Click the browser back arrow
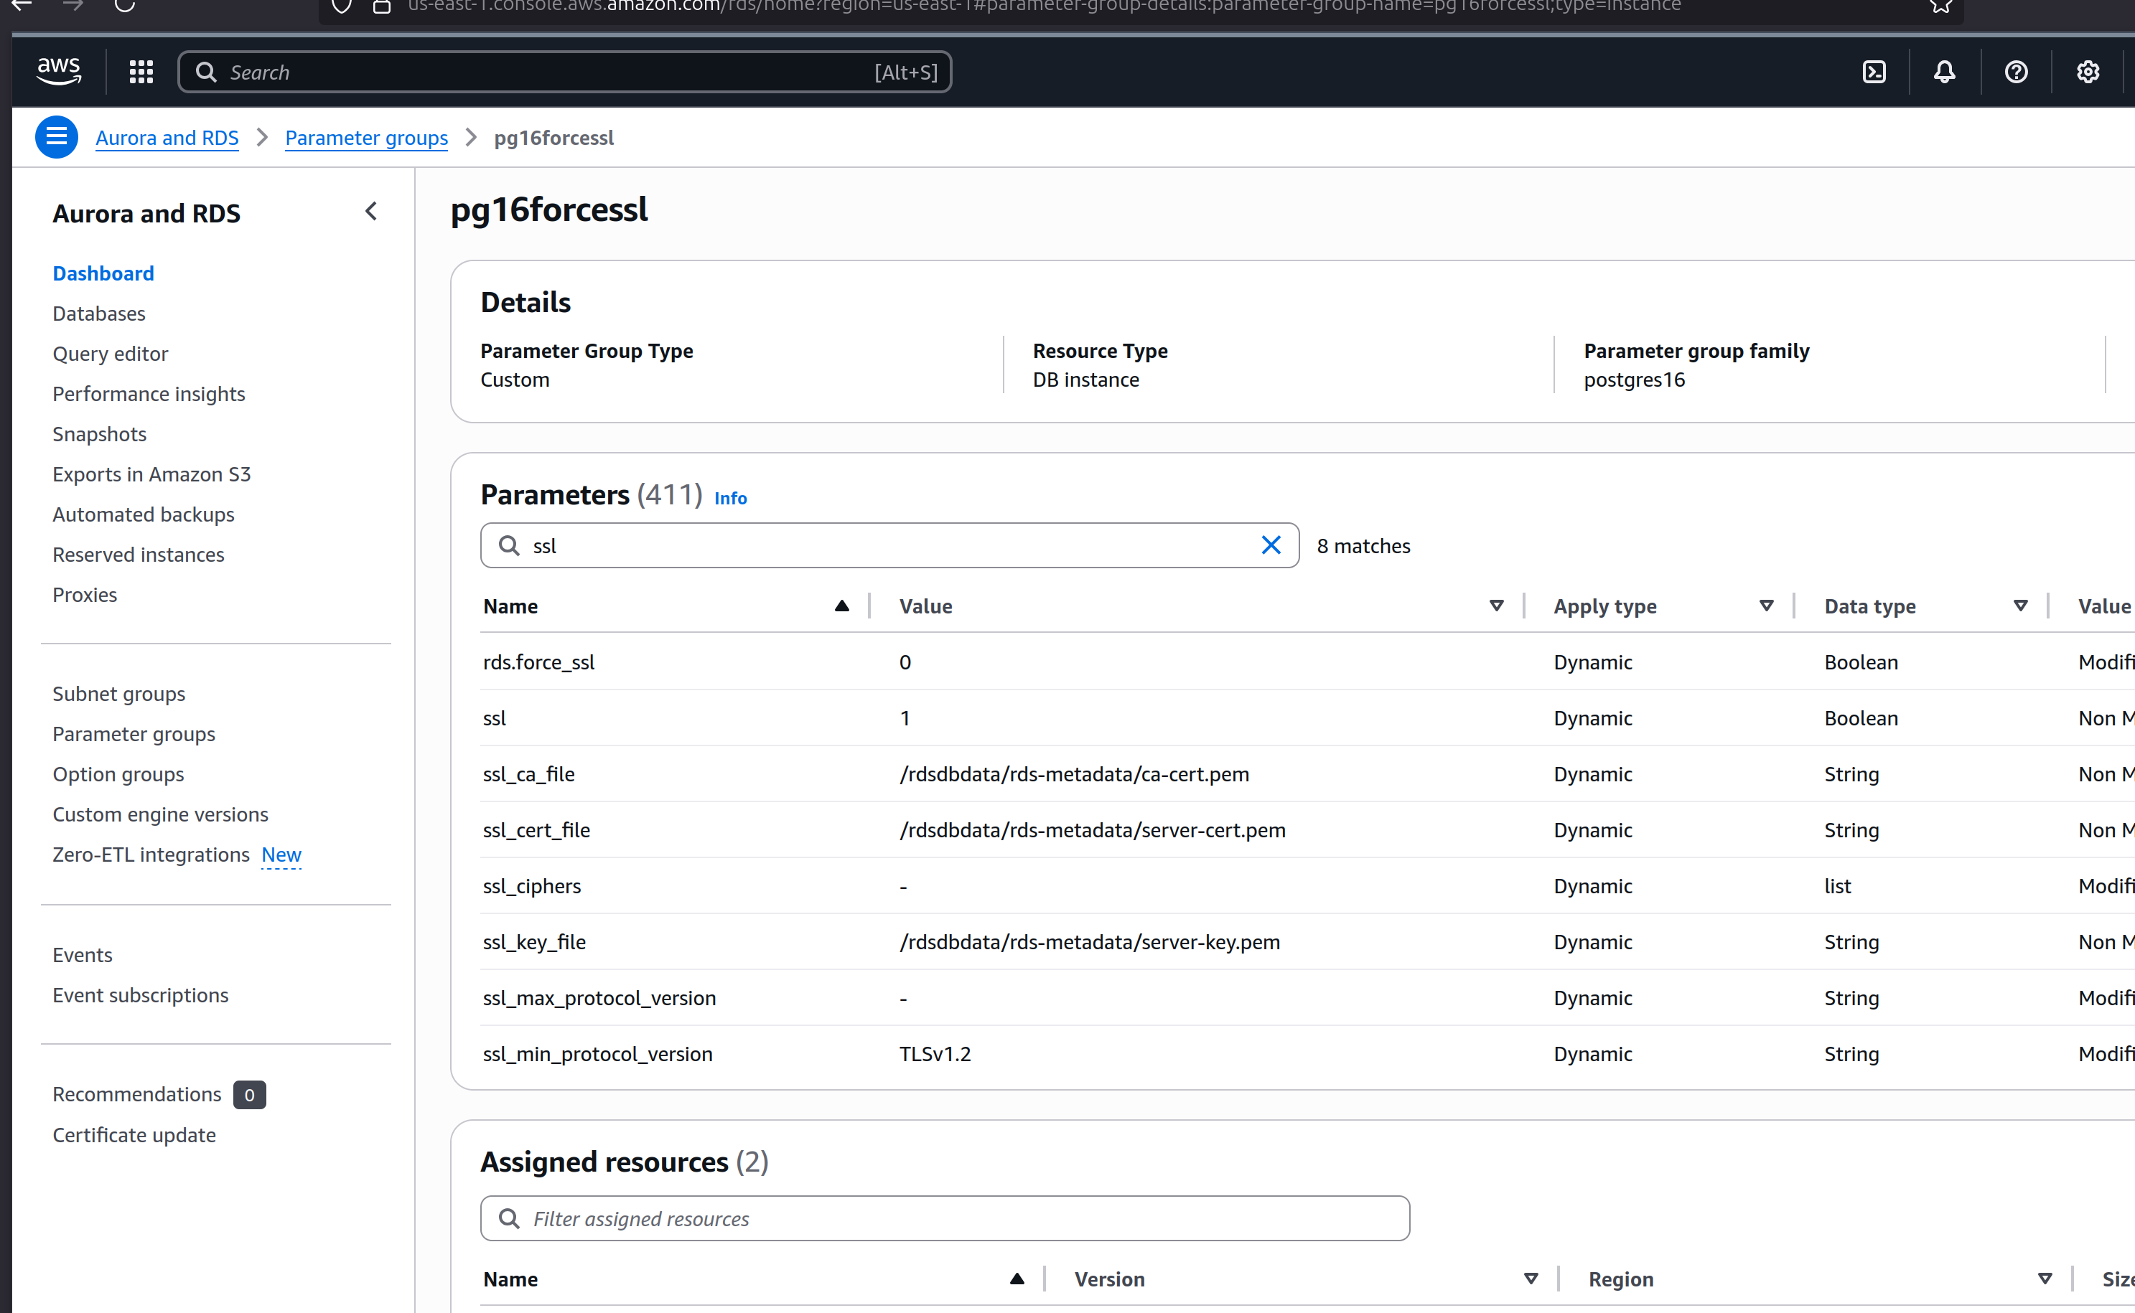This screenshot has height=1313, width=2135. (22, 5)
